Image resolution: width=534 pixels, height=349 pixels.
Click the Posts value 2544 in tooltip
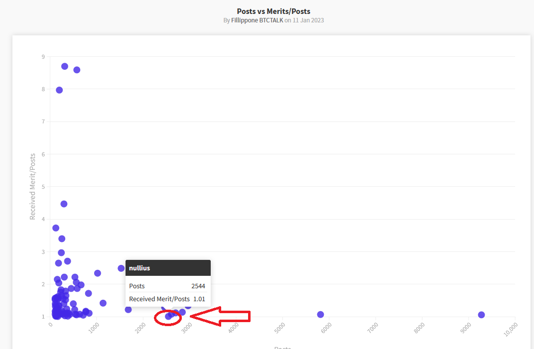[x=198, y=286]
